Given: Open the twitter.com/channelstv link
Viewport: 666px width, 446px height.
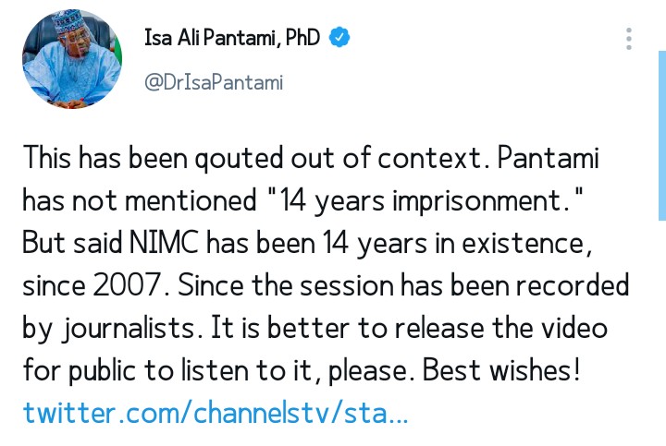Looking at the screenshot, I should pos(216,412).
